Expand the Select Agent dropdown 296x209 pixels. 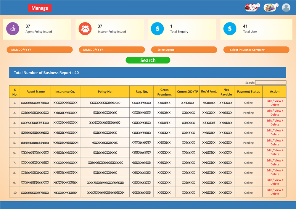pos(184,50)
